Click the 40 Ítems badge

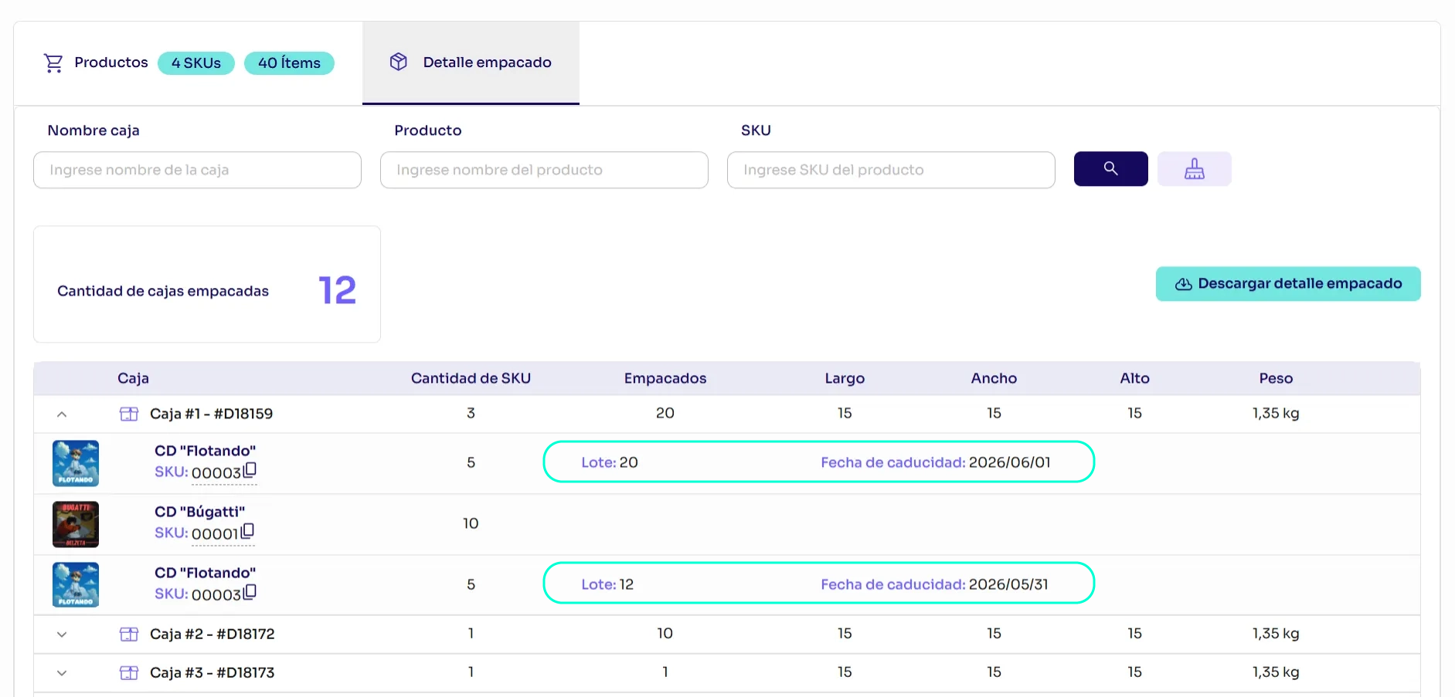[289, 63]
